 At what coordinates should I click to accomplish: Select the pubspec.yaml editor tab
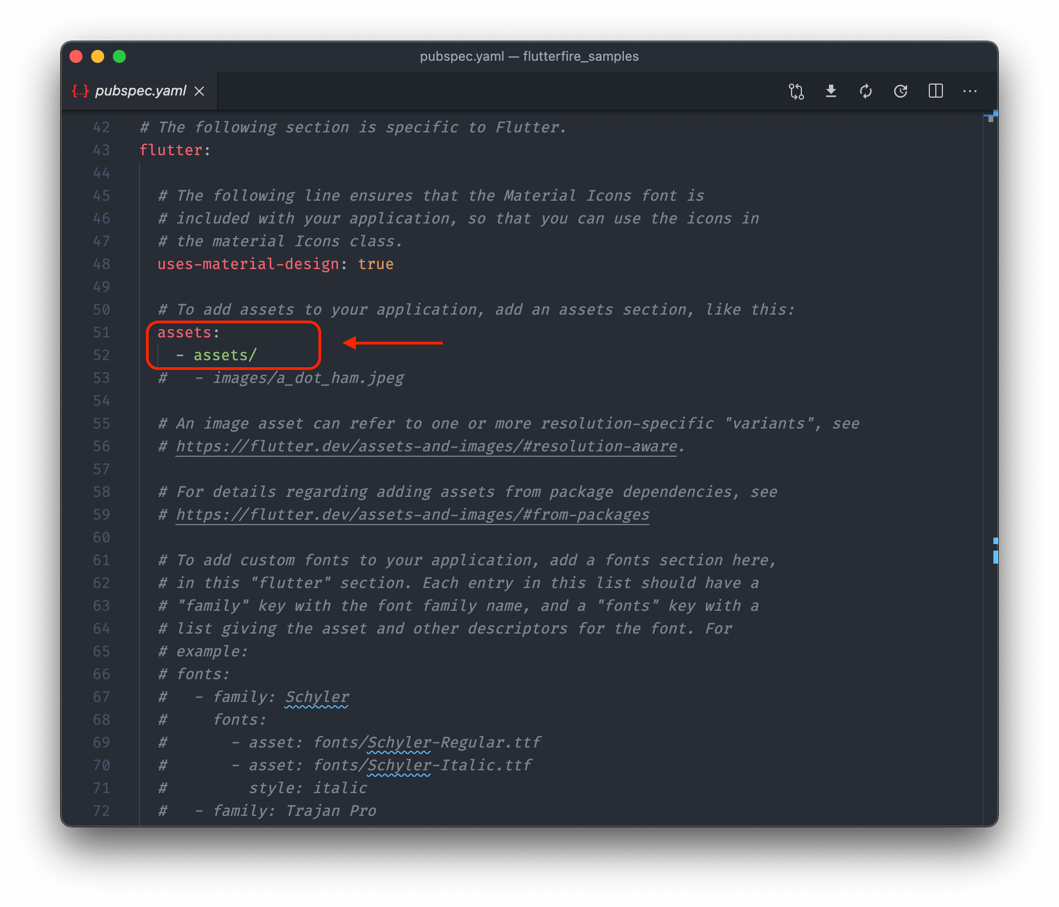141,91
